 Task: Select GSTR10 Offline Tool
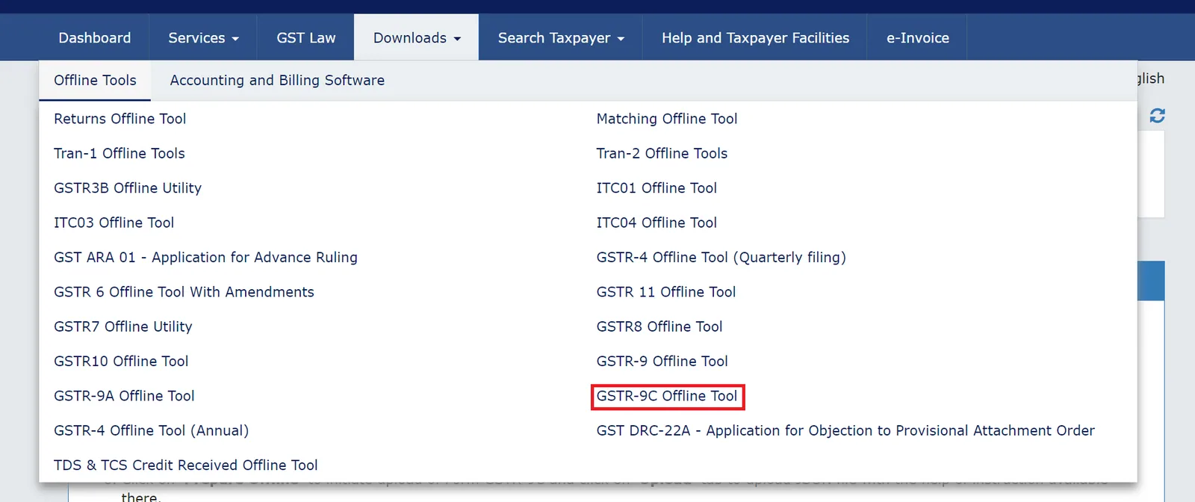[x=121, y=361]
